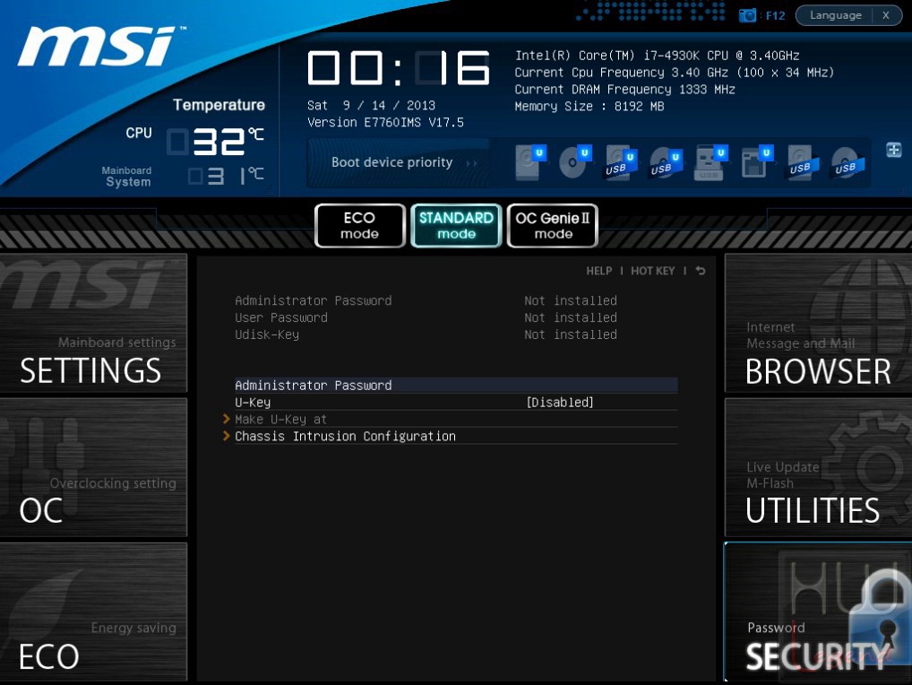
Task: Open the Language selector
Action: click(x=835, y=15)
